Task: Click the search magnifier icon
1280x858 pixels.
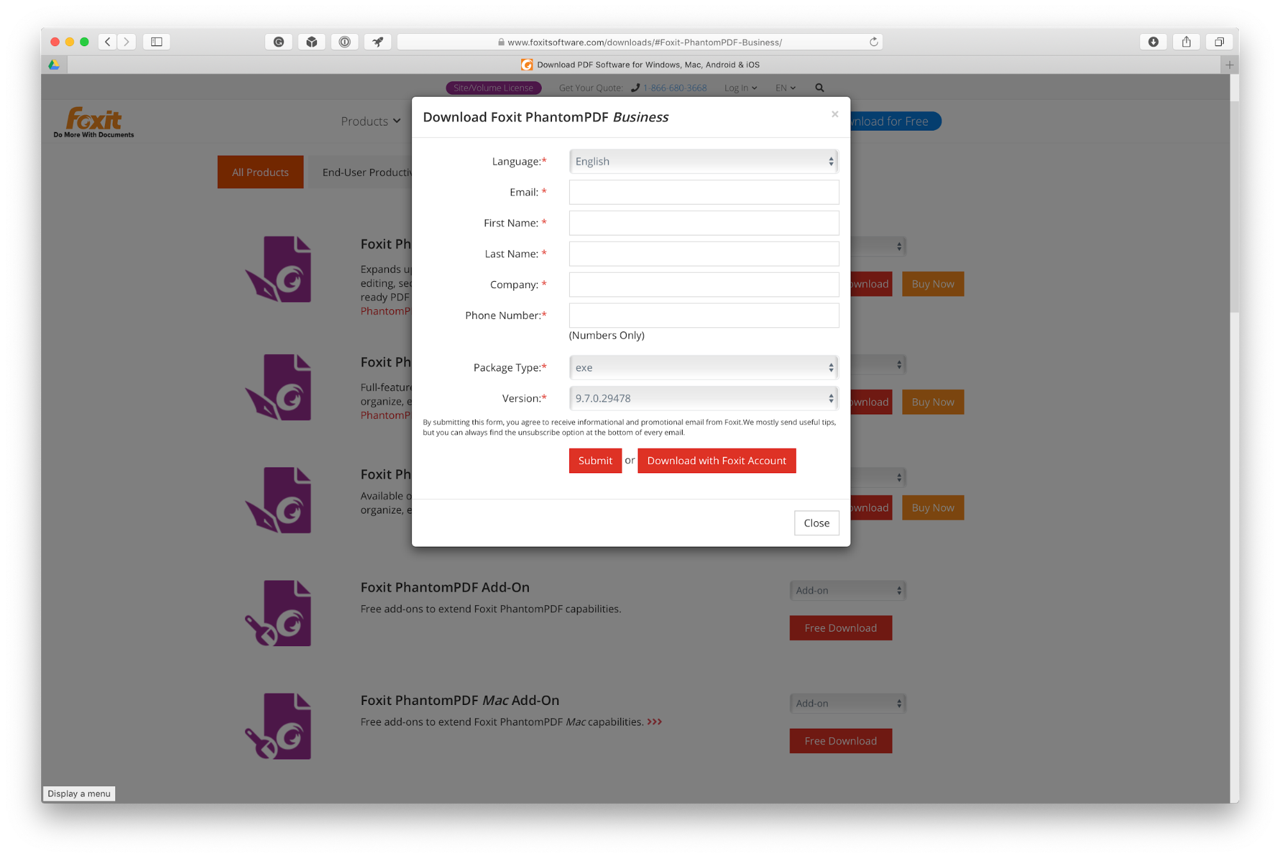Action: click(820, 86)
